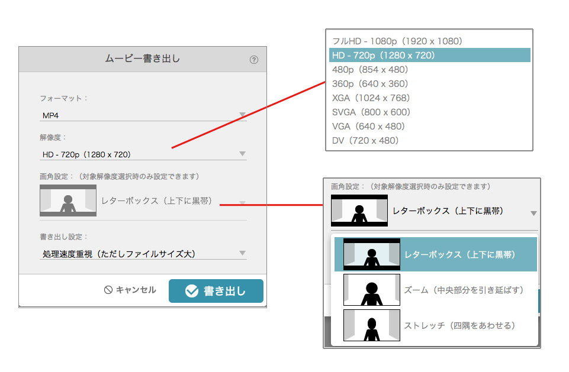
Task: Pick SVGA (800 x 600) resolution
Action: tap(430, 112)
